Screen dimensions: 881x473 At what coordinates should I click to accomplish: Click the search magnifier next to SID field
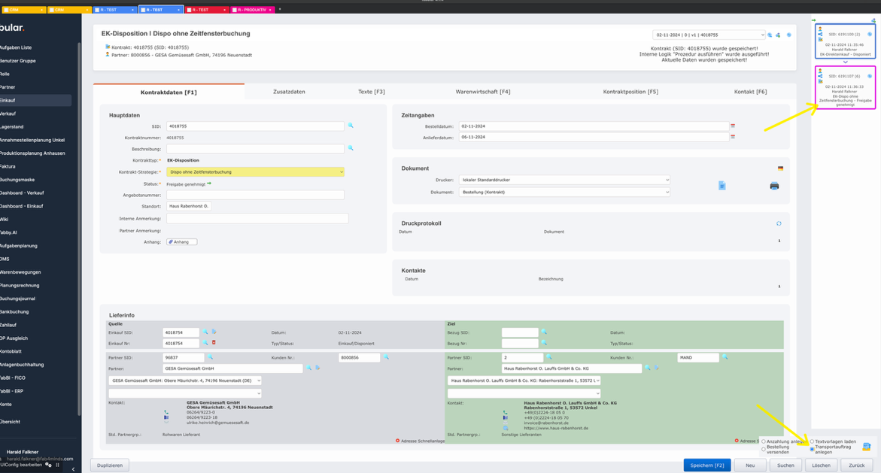coord(351,126)
